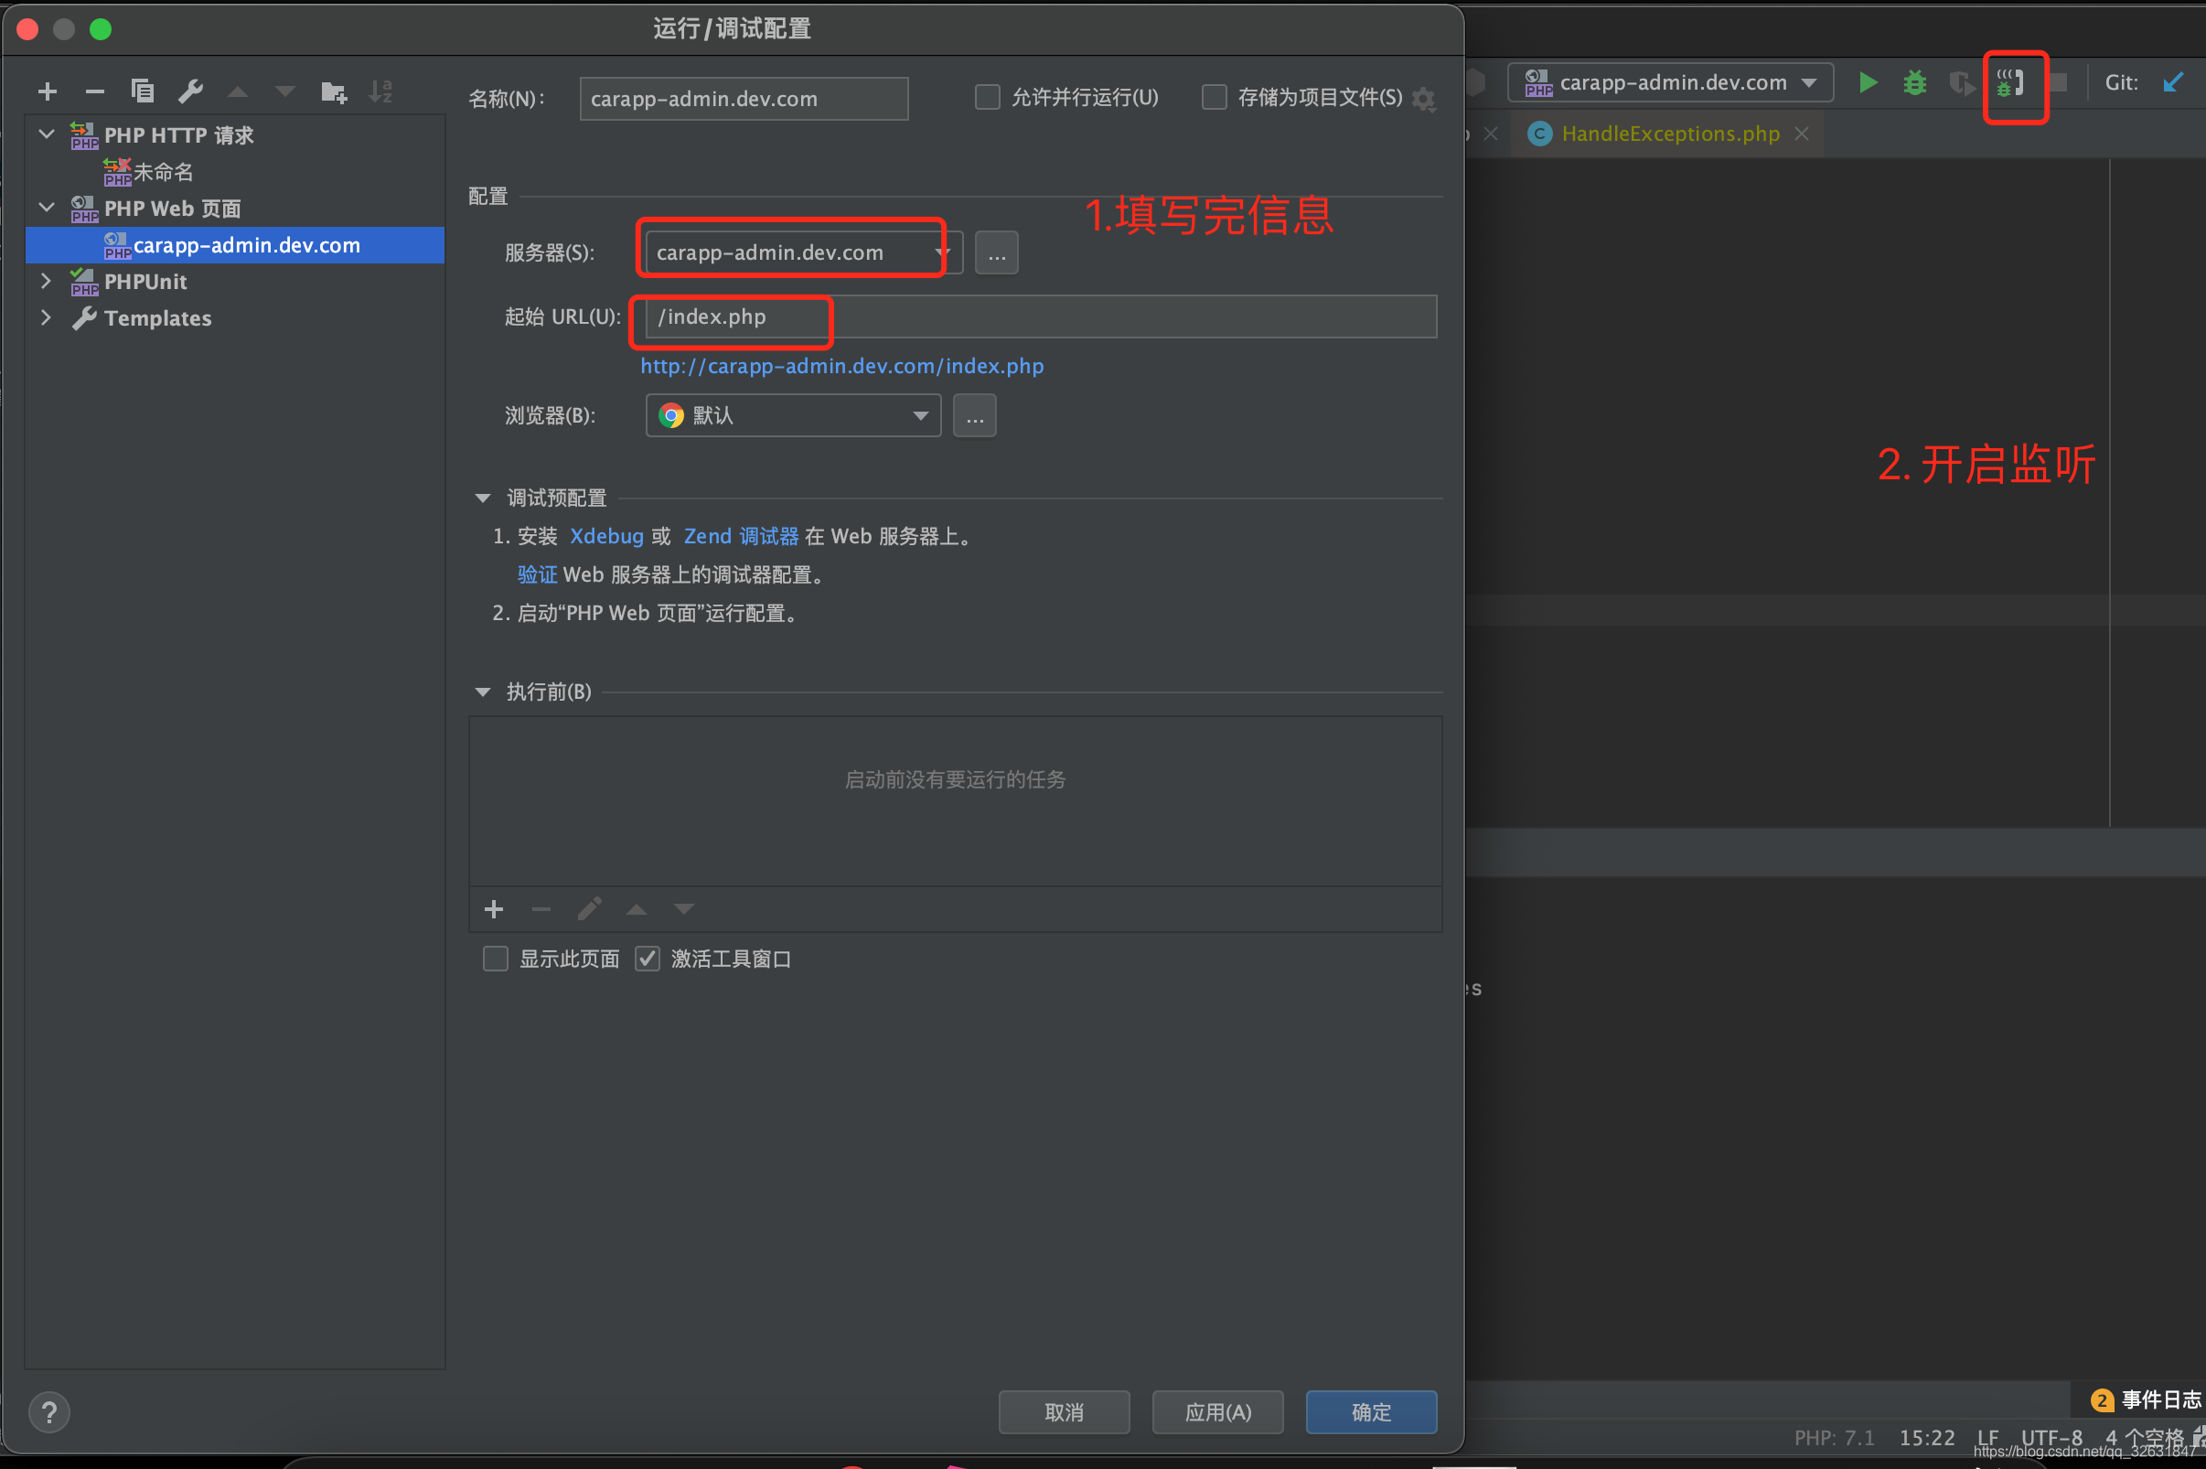
Task: Add a new run configuration
Action: point(47,91)
